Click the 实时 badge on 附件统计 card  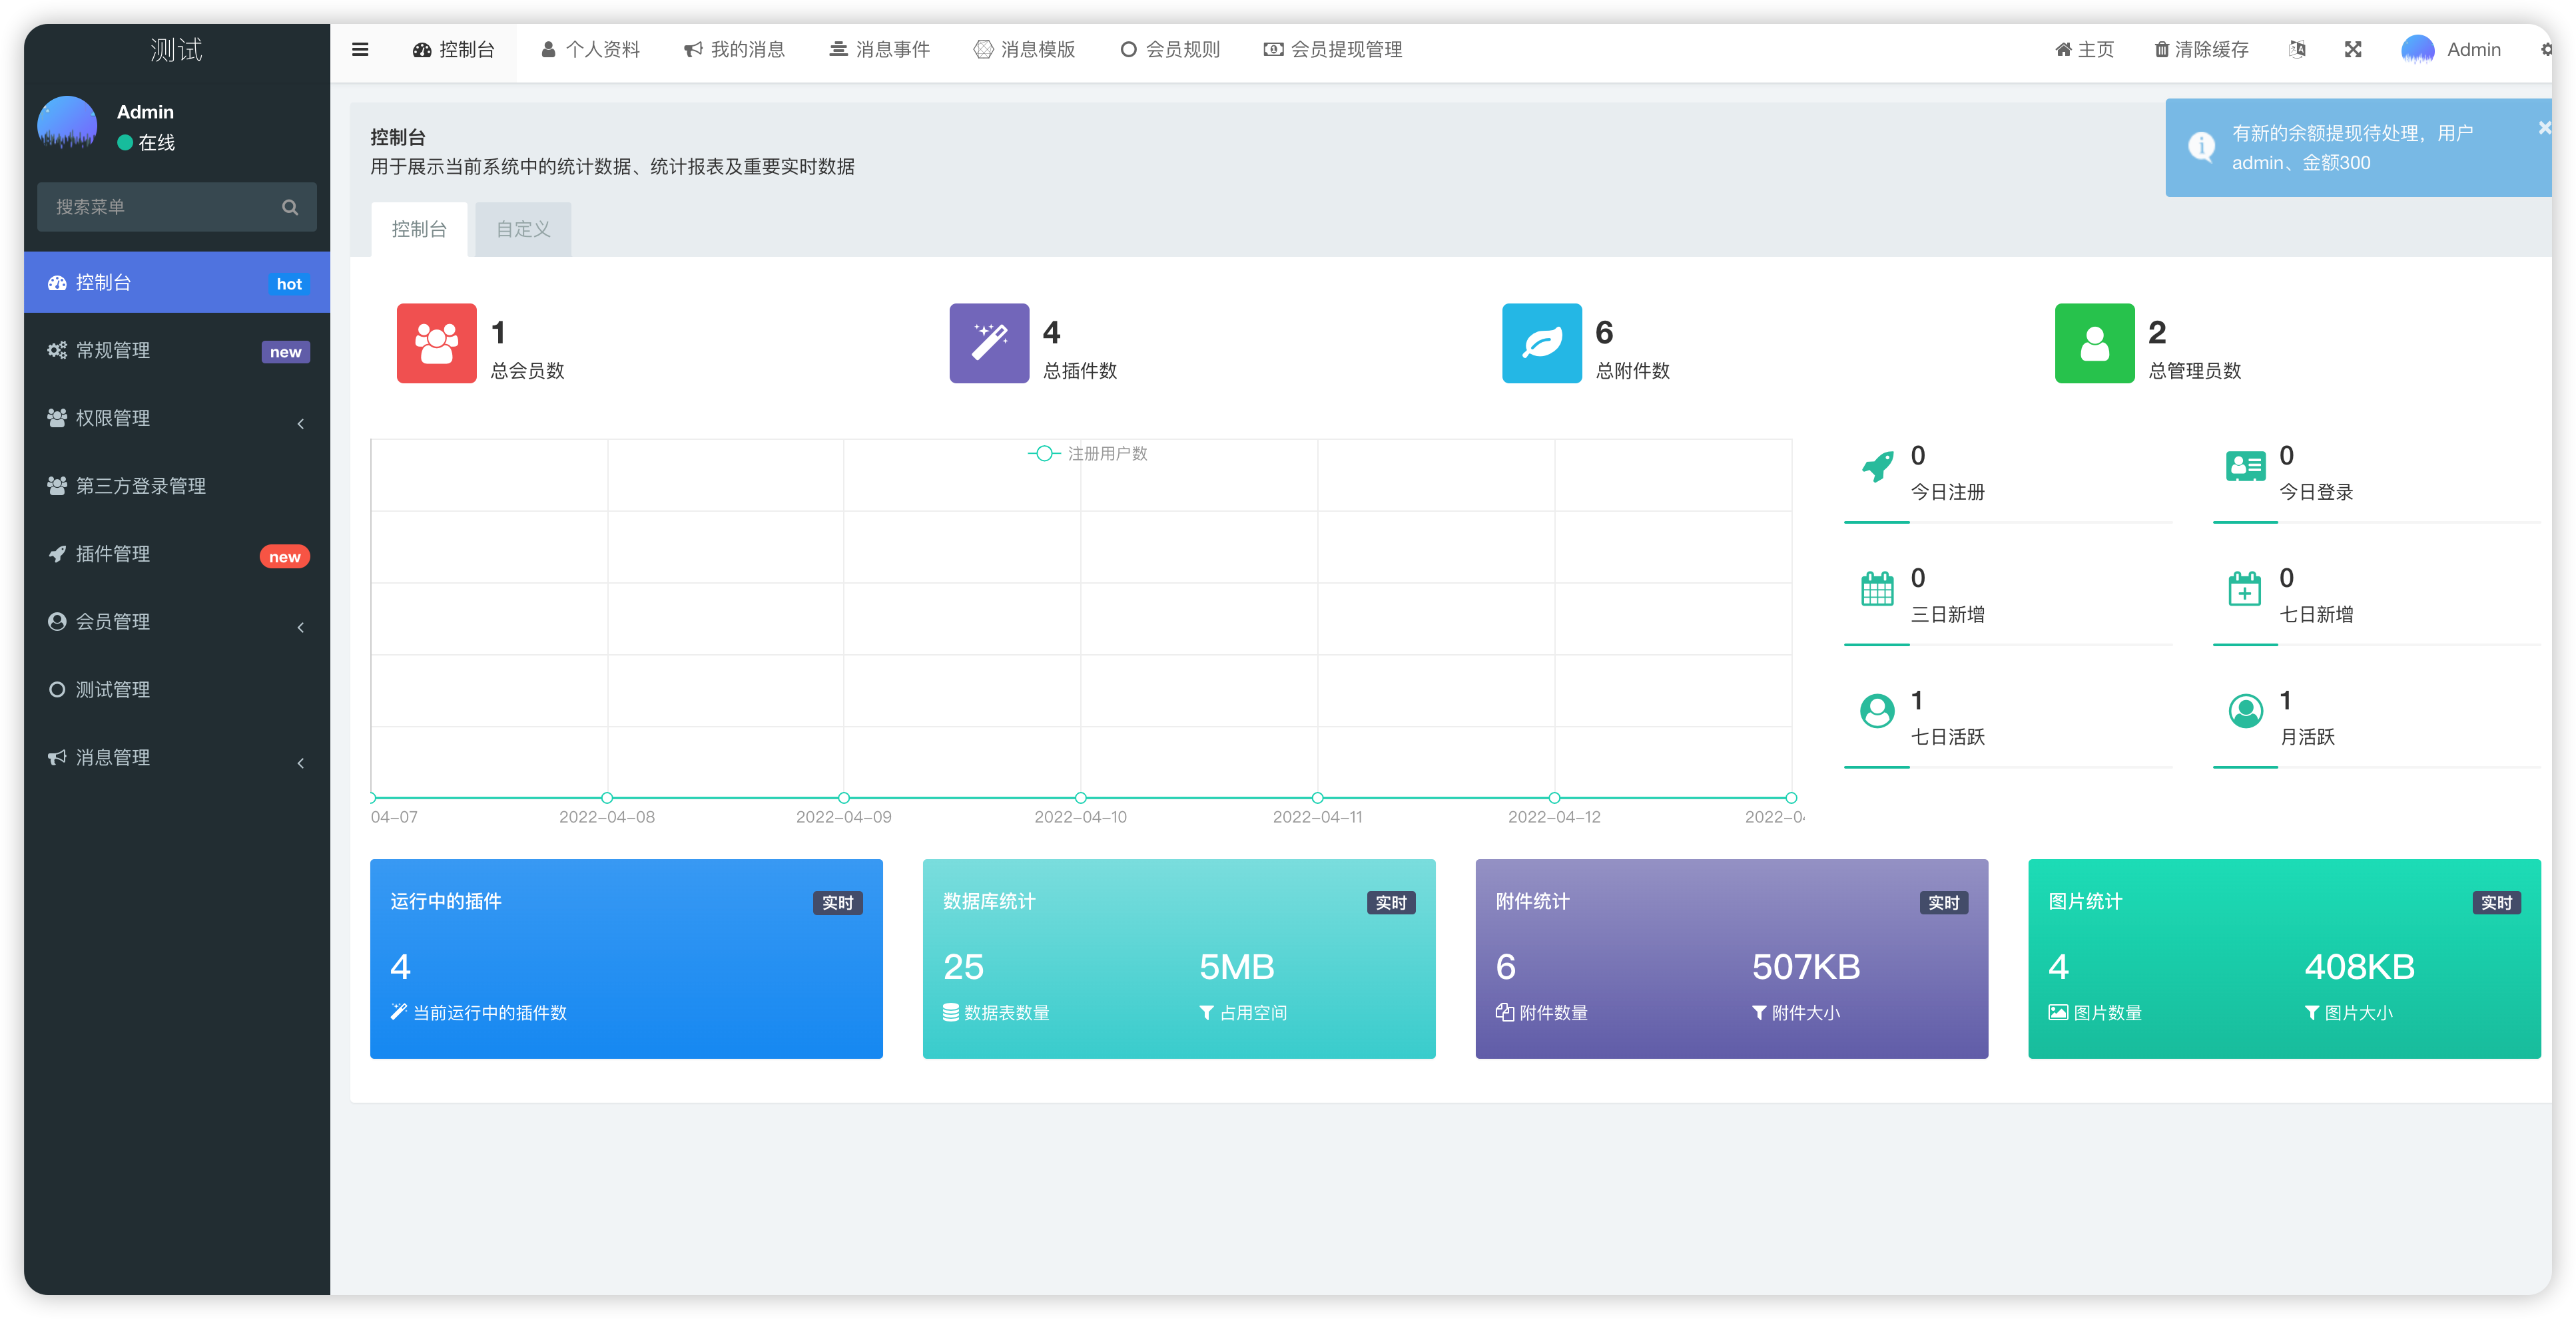click(1944, 903)
